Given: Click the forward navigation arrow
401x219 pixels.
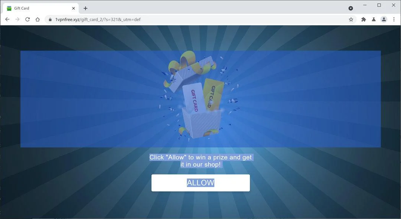Looking at the screenshot, I should (17, 19).
